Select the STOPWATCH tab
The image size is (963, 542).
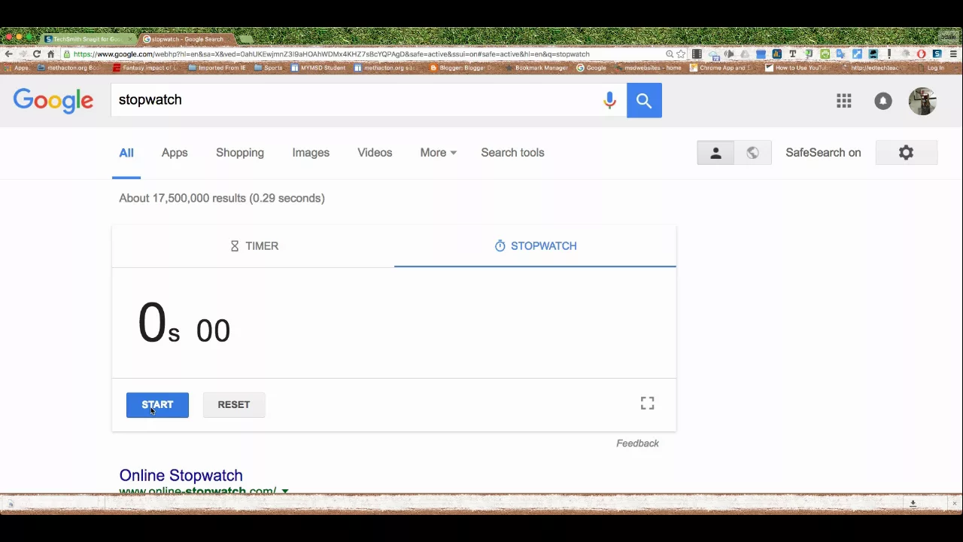coord(535,246)
